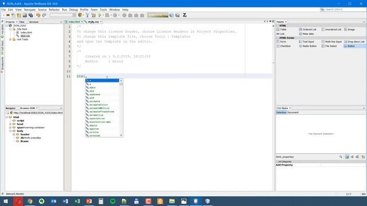
Task: Click the Undo toolbar icon
Action: click(38, 15)
